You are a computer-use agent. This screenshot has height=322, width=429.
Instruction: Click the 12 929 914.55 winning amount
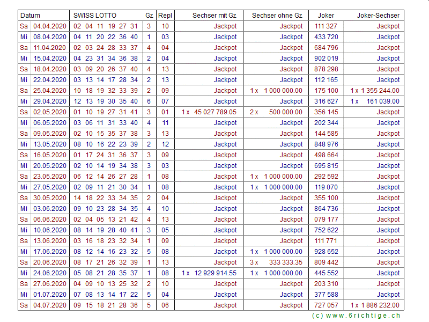(x=214, y=273)
